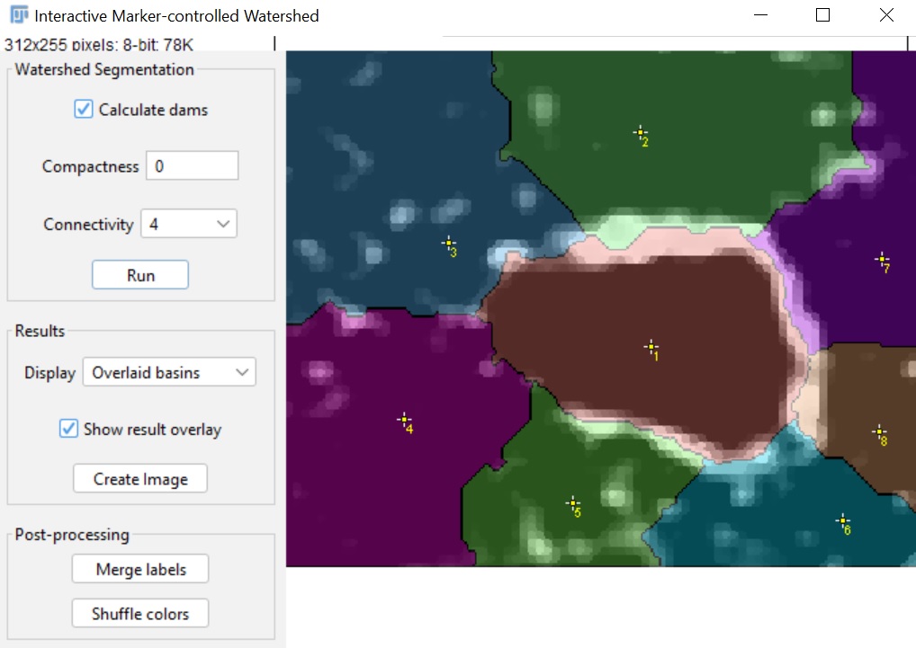Create an image from results
Screen dimensions: 916x648
coord(139,478)
